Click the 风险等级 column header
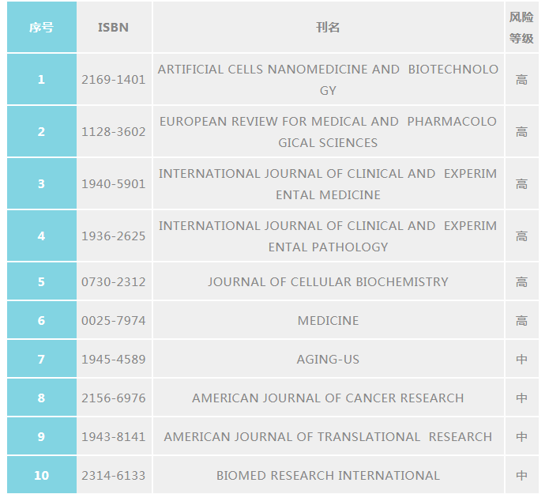The image size is (549, 494). pyautogui.click(x=521, y=28)
